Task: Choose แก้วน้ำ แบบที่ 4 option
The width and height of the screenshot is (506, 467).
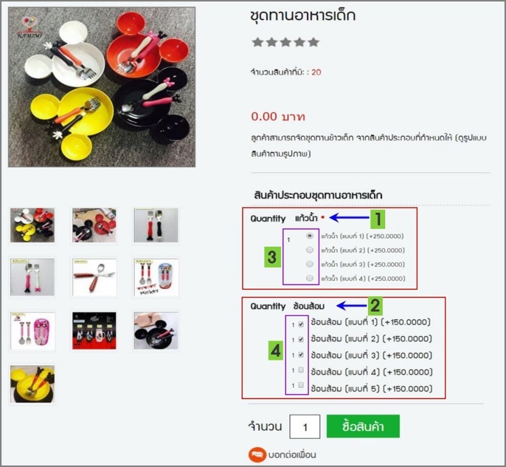Action: 309,278
